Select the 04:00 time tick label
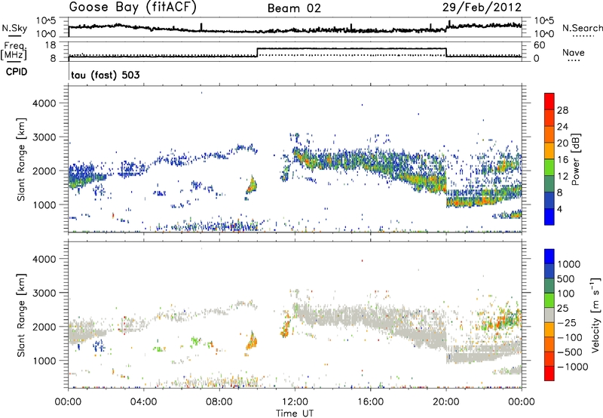The height and width of the screenshot is (418, 603). pos(143,402)
